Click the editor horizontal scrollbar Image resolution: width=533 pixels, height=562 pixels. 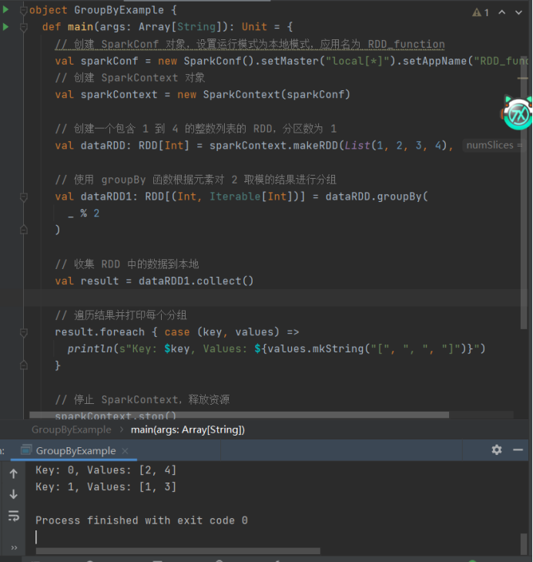[239, 415]
